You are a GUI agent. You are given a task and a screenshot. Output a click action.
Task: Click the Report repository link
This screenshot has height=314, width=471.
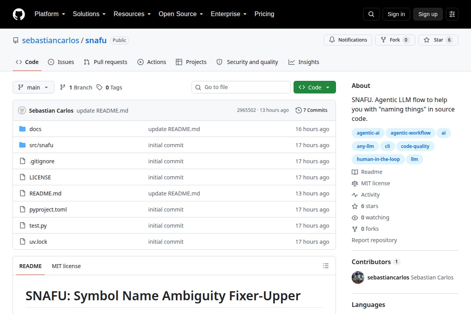pos(374,240)
